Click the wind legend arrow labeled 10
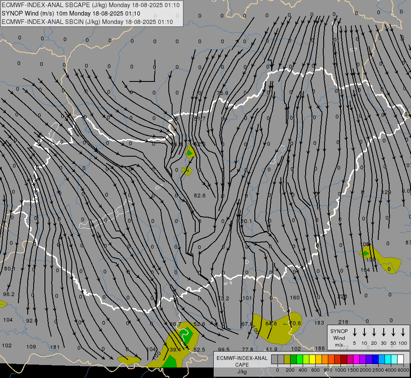 click(364, 332)
